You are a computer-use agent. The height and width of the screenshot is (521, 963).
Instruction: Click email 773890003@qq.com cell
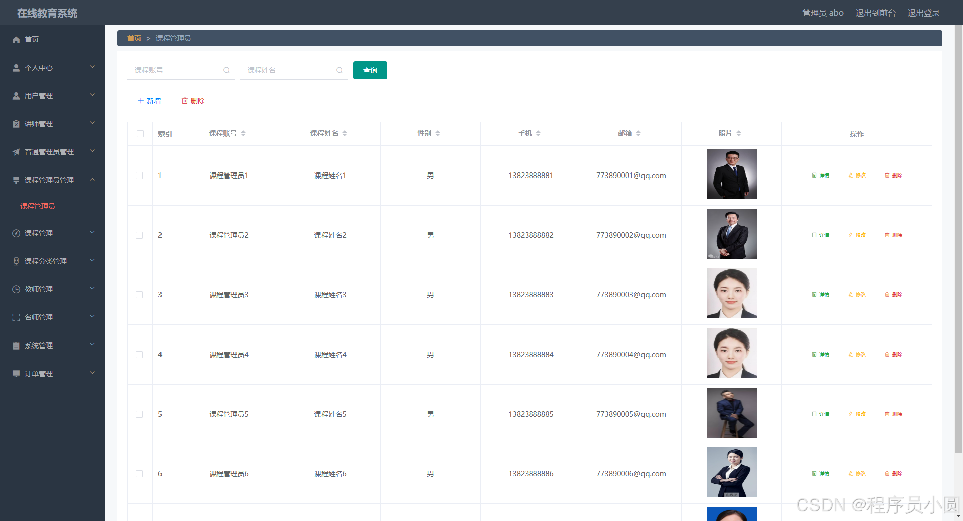click(x=631, y=295)
